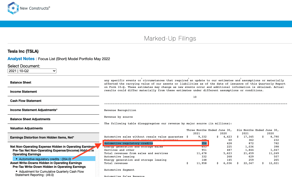Select Asset Write-Downs Hidden in Operating Earnings

(x=46, y=163)
